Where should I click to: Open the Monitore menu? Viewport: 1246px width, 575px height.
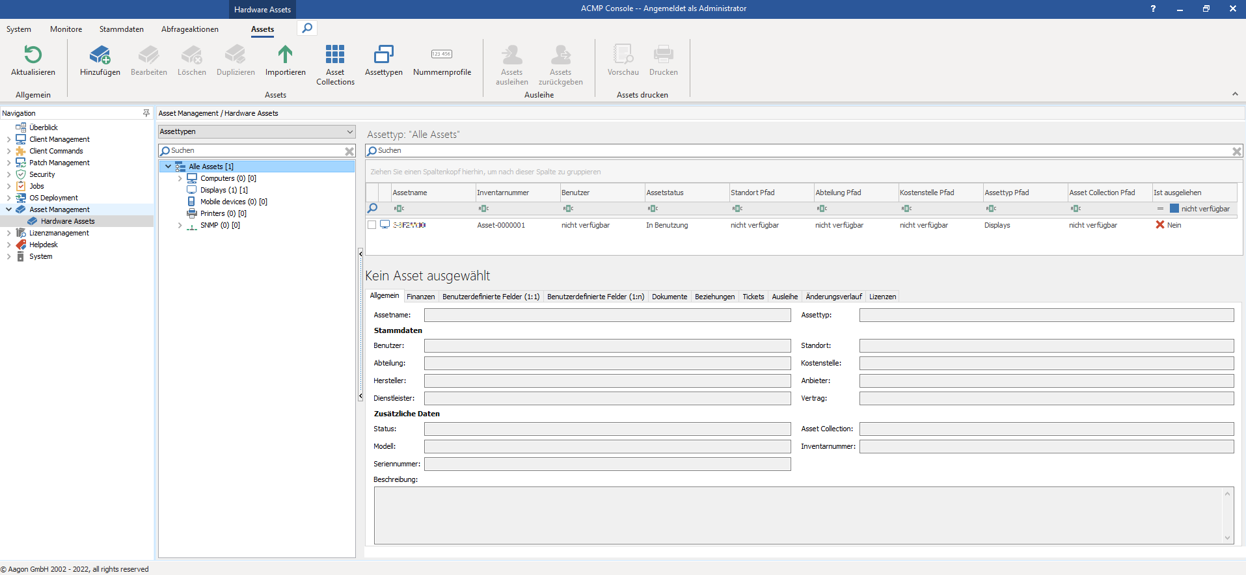(x=66, y=29)
